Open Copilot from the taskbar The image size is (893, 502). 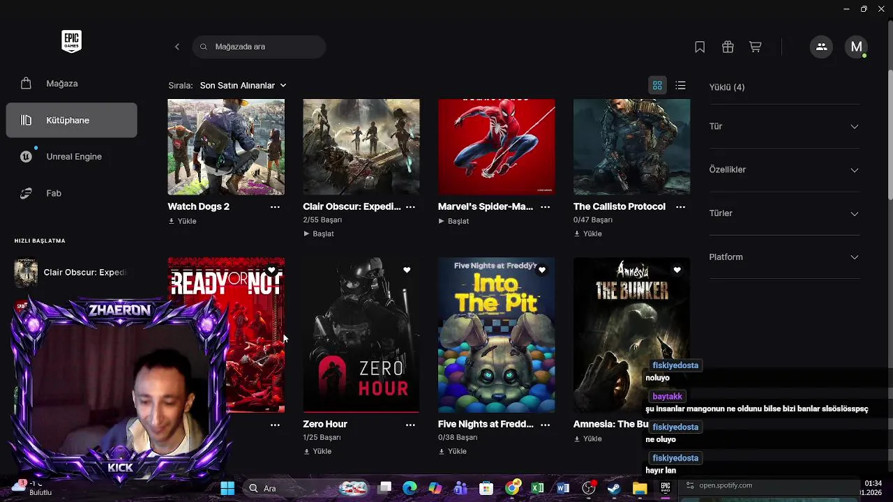[435, 489]
